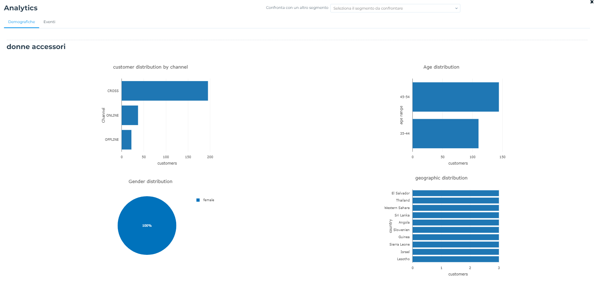
Task: Click the CROSS channel bar
Action: [x=165, y=91]
